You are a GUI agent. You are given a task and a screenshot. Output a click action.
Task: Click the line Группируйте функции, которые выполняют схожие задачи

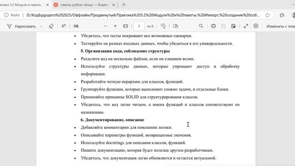click(155, 89)
